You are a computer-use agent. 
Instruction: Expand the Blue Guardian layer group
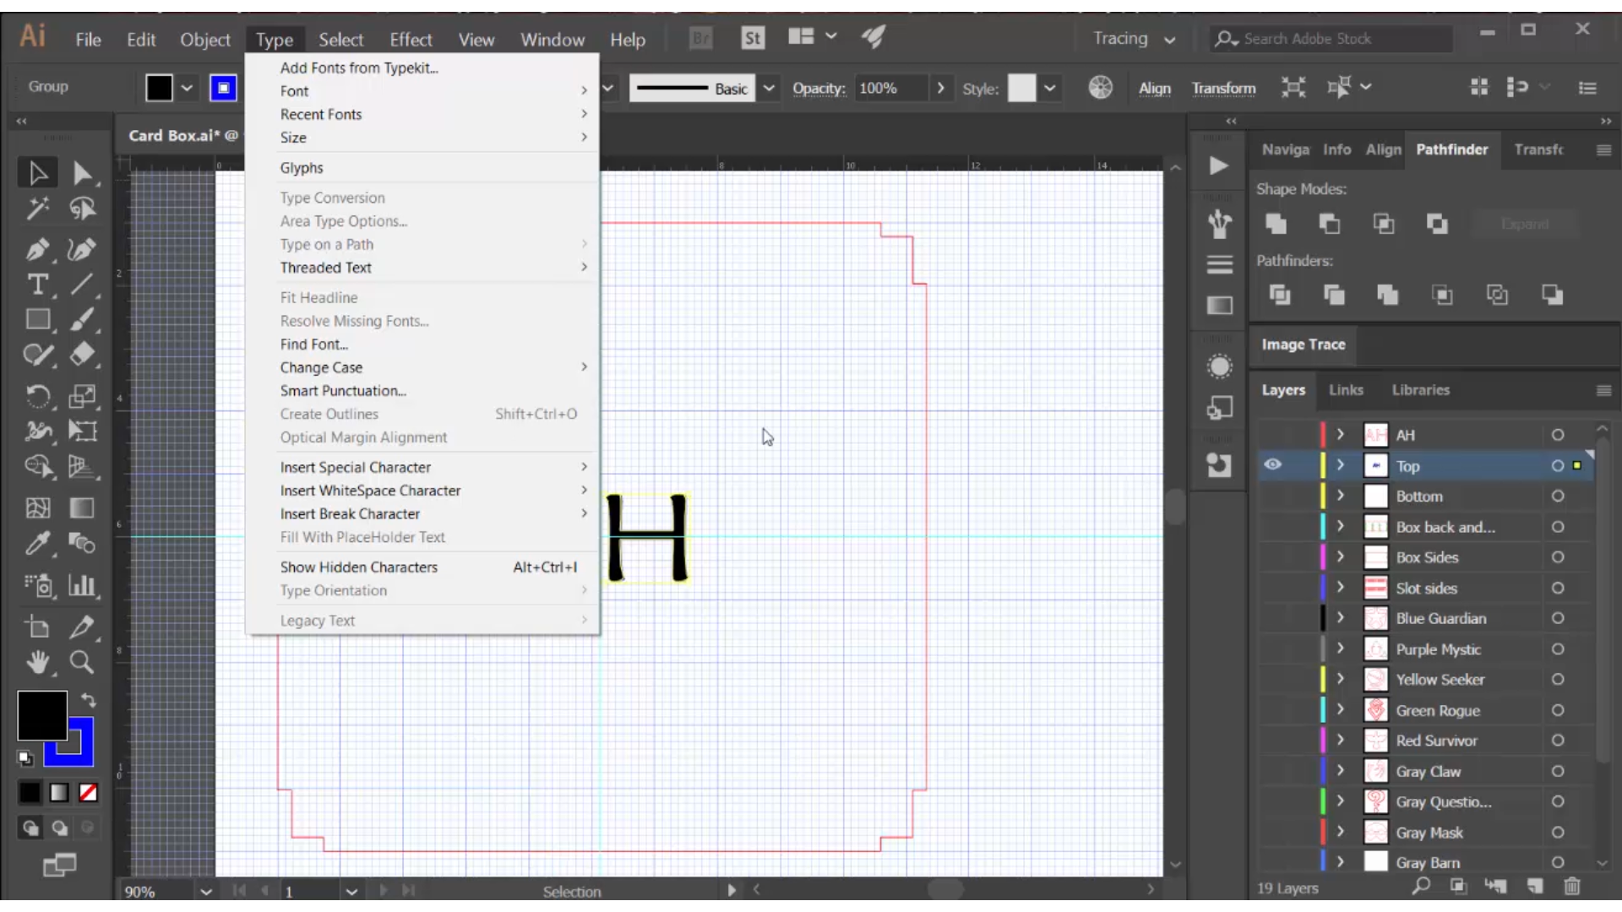(1342, 618)
